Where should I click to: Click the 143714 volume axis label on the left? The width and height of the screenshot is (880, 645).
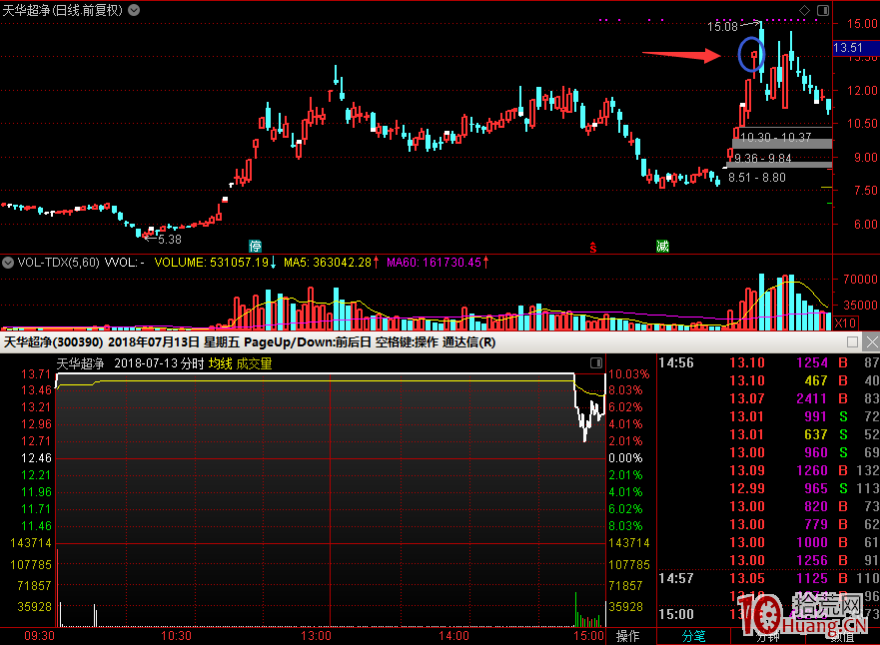[30, 543]
